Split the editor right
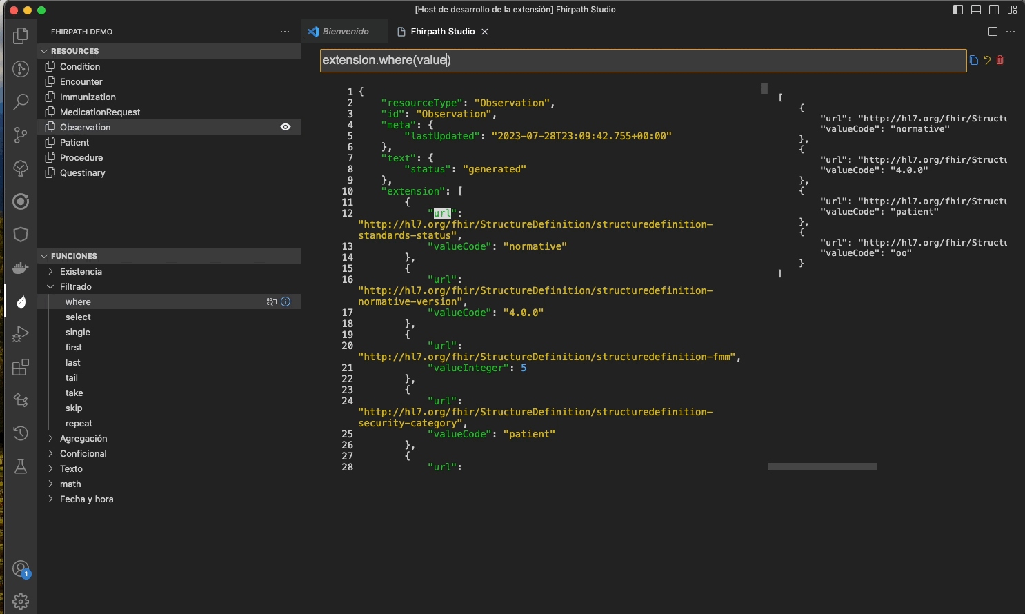Image resolution: width=1025 pixels, height=614 pixels. (x=993, y=32)
